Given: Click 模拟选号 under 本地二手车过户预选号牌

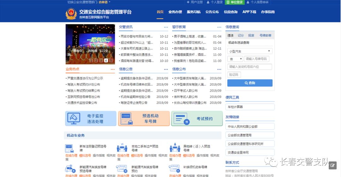Looking at the screenshot, I should (x=137, y=156).
